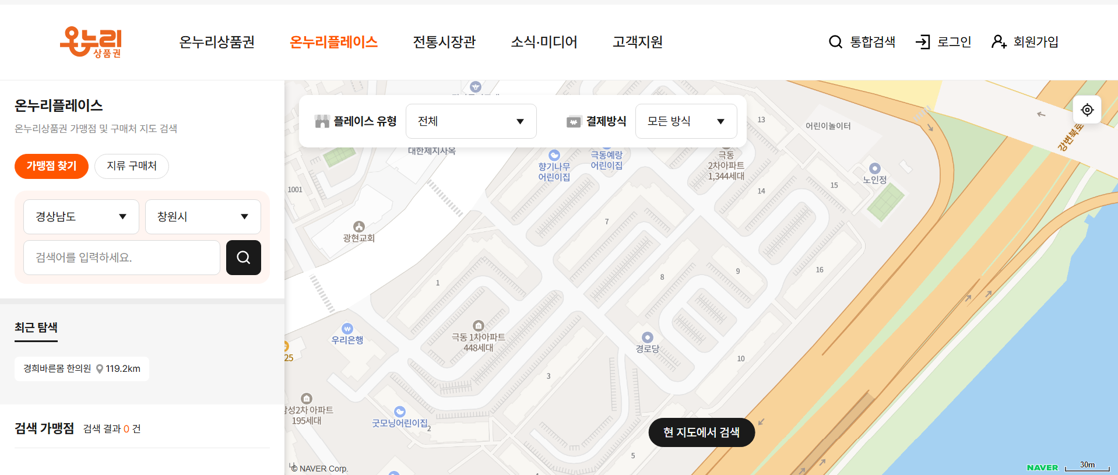Click the 경로당 map marker
The width and height of the screenshot is (1118, 475).
(x=648, y=337)
